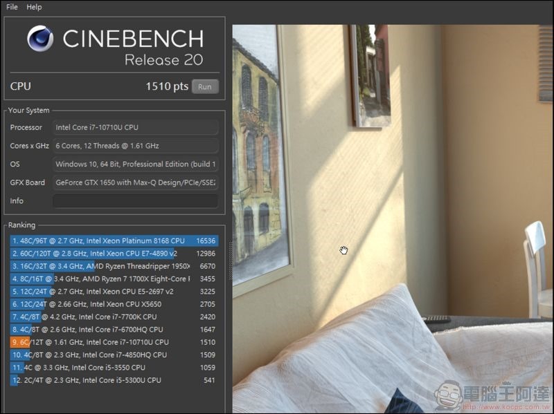
Task: Click the rendered room preview image
Action: point(393,218)
